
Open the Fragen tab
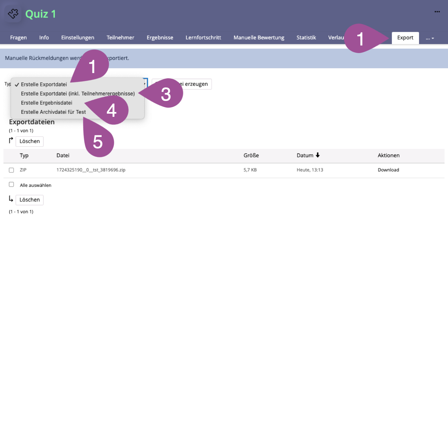(x=18, y=38)
